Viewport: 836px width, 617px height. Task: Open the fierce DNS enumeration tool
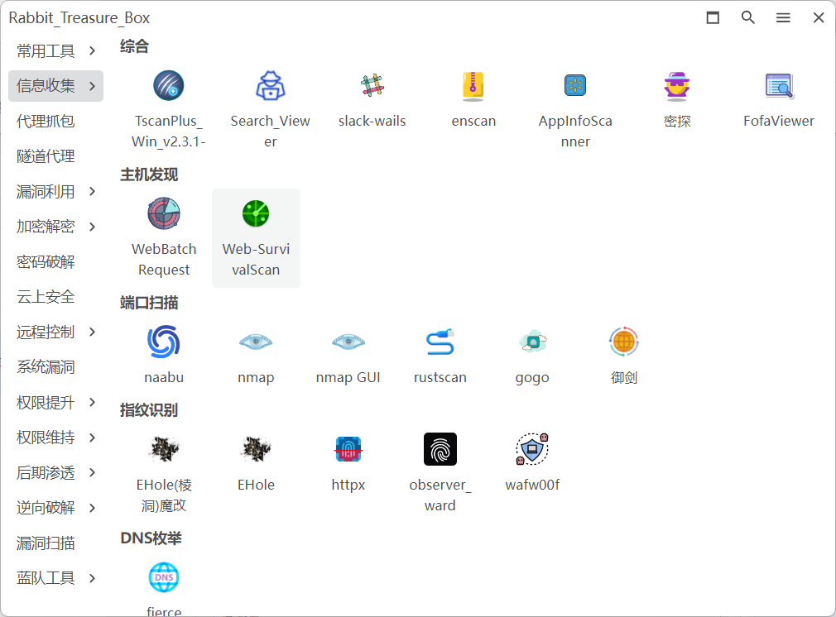click(164, 577)
